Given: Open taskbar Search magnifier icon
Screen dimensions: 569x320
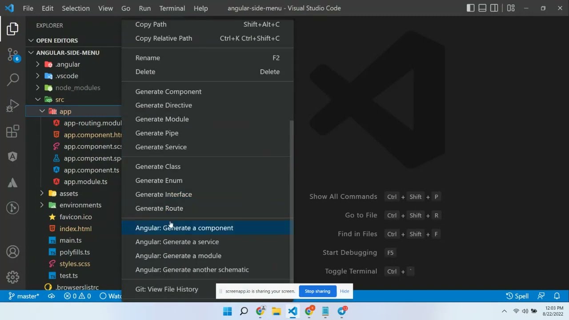Looking at the screenshot, I should tap(244, 311).
